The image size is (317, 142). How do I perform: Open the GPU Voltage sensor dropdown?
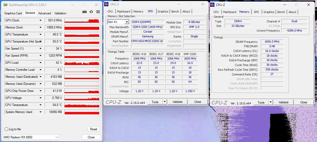pos(40,98)
